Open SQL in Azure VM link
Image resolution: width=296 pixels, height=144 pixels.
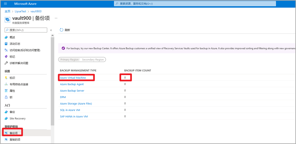(70, 110)
